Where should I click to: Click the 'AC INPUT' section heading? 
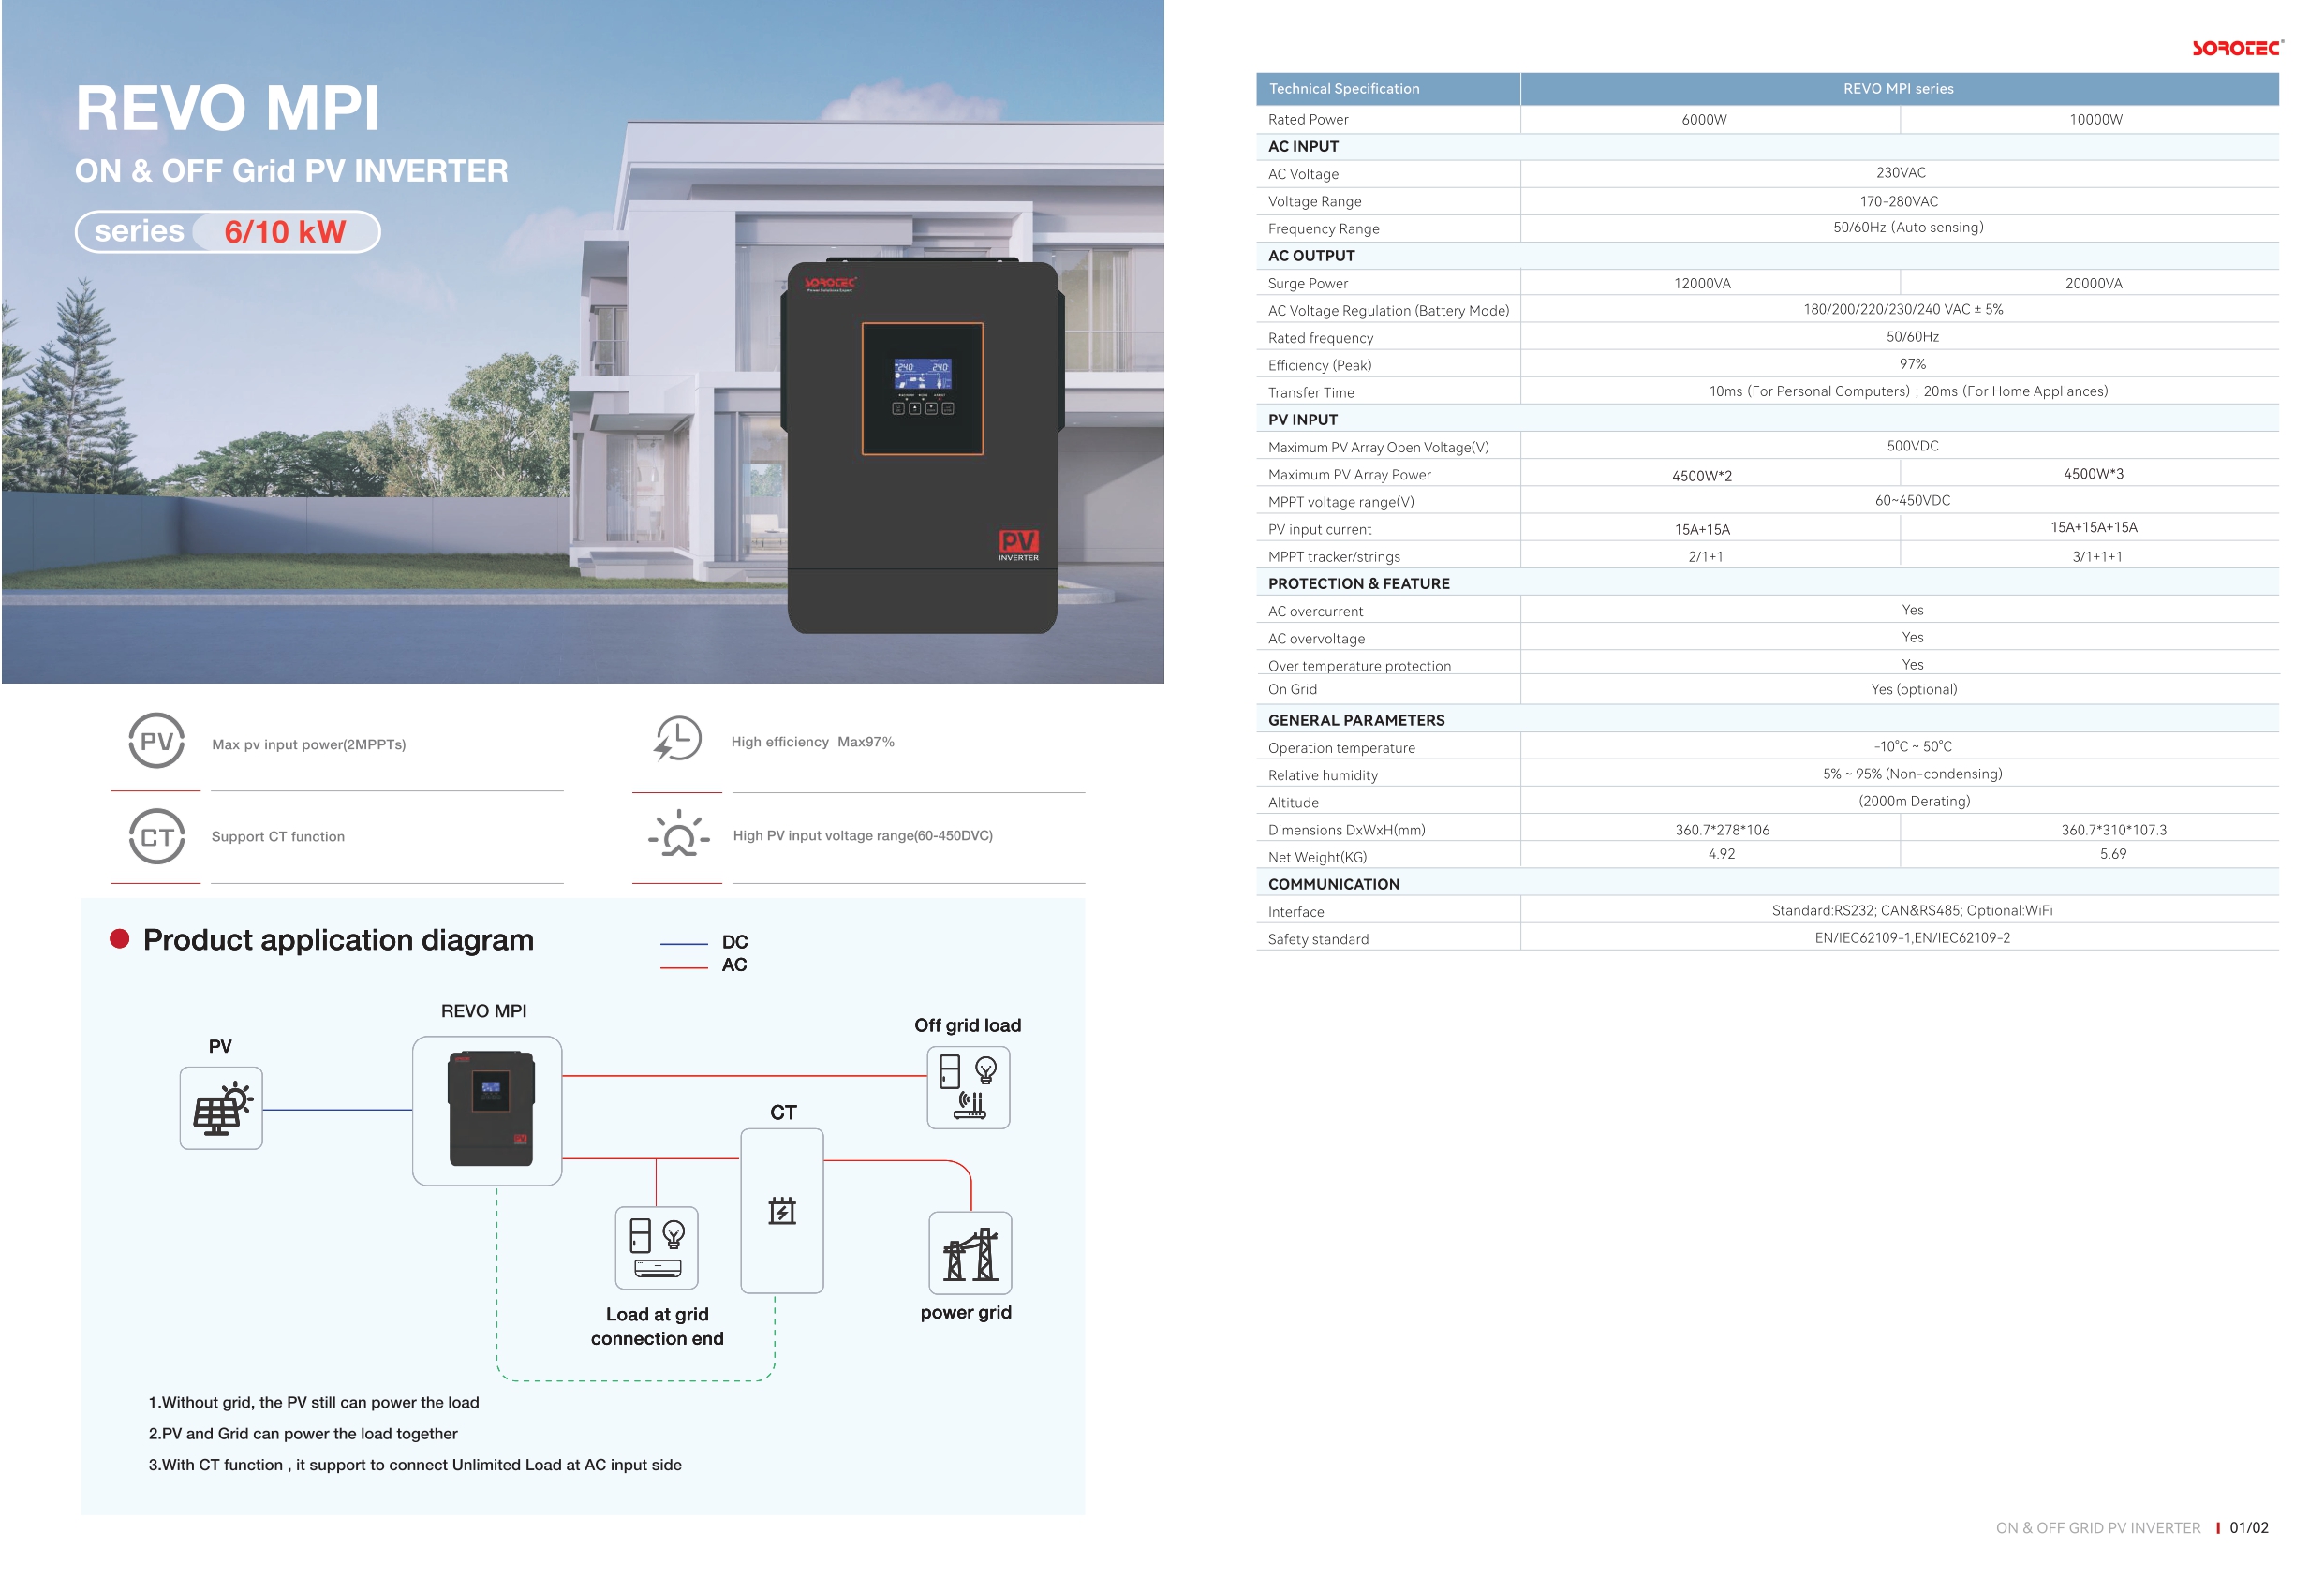pos(1303,146)
